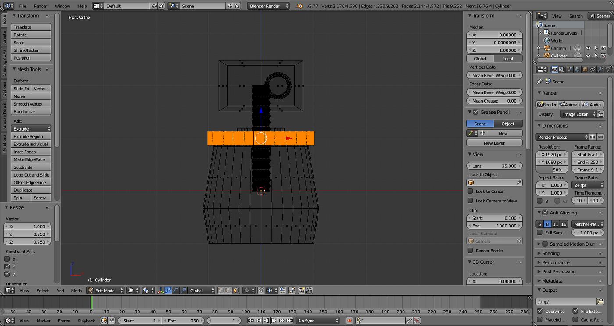
Task: Click the record auto-keyframe red button
Action: click(350, 321)
